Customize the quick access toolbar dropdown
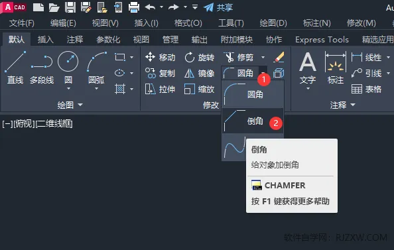Screen dimensions: 394x250 pos(195,7)
